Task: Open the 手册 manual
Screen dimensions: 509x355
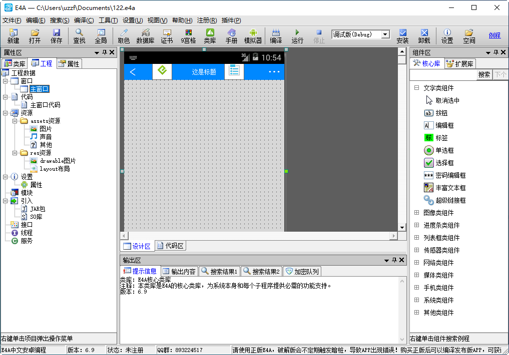Action: (x=231, y=35)
